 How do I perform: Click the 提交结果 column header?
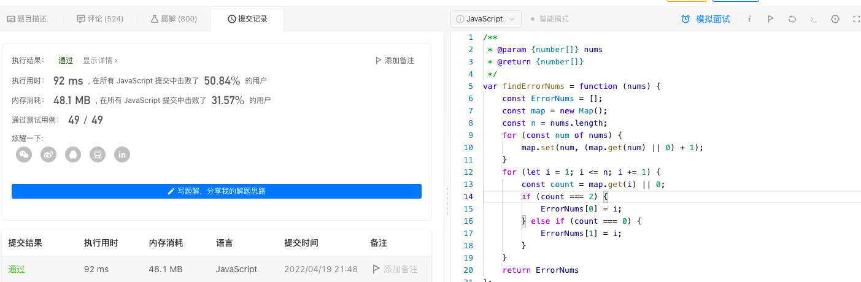[25, 243]
